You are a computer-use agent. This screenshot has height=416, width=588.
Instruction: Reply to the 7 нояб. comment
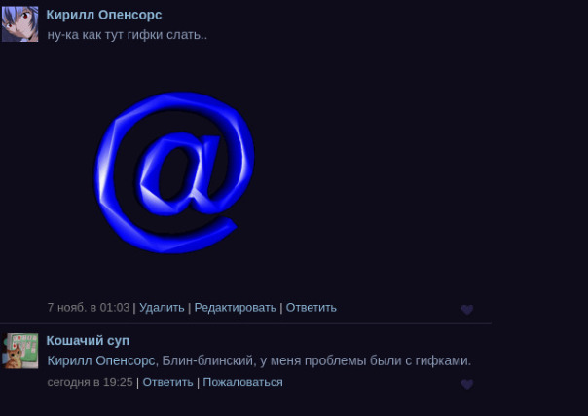312,308
